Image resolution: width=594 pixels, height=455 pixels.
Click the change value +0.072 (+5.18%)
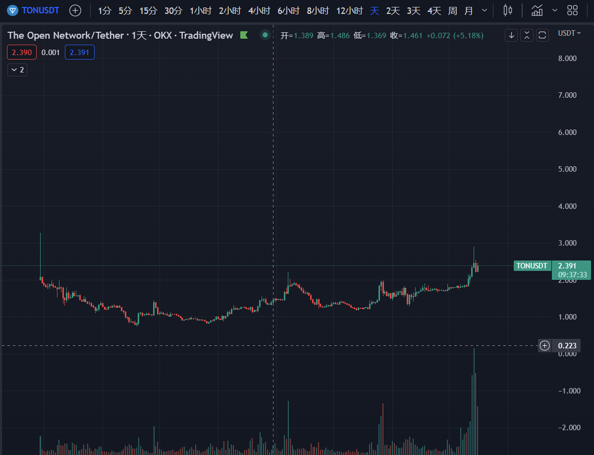pos(455,36)
